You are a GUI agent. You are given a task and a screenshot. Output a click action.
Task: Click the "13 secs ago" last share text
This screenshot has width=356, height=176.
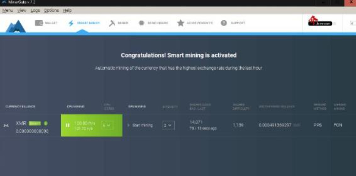pyautogui.click(x=206, y=128)
